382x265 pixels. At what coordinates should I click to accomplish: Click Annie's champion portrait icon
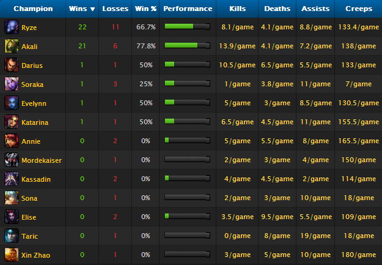click(x=12, y=141)
